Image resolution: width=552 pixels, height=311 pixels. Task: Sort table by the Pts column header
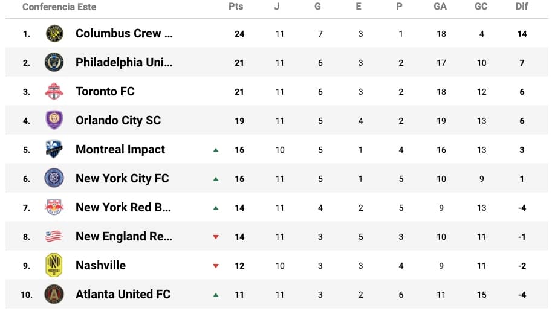pyautogui.click(x=236, y=7)
